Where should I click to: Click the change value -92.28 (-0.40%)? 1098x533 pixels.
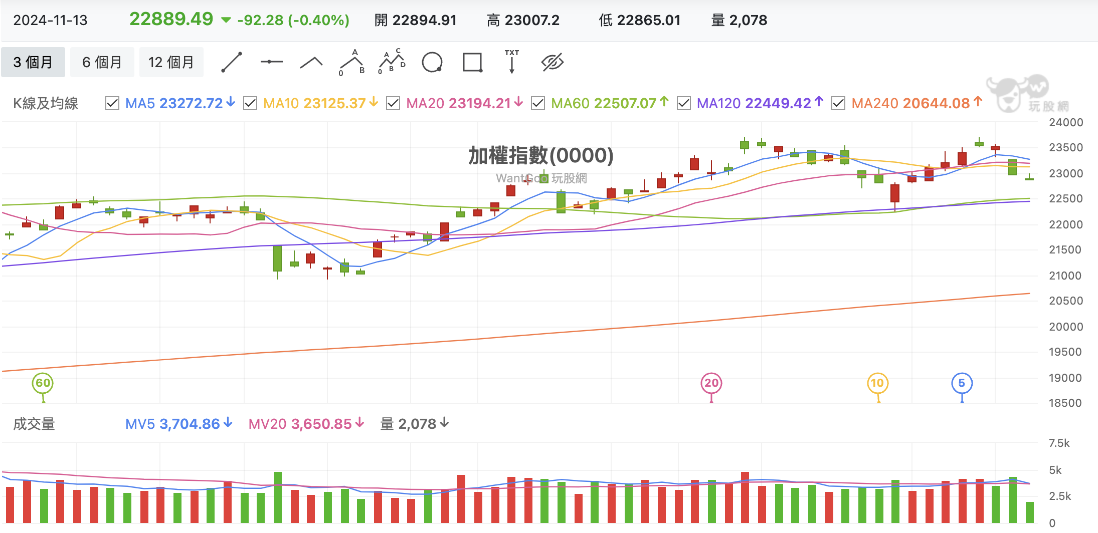tap(293, 20)
